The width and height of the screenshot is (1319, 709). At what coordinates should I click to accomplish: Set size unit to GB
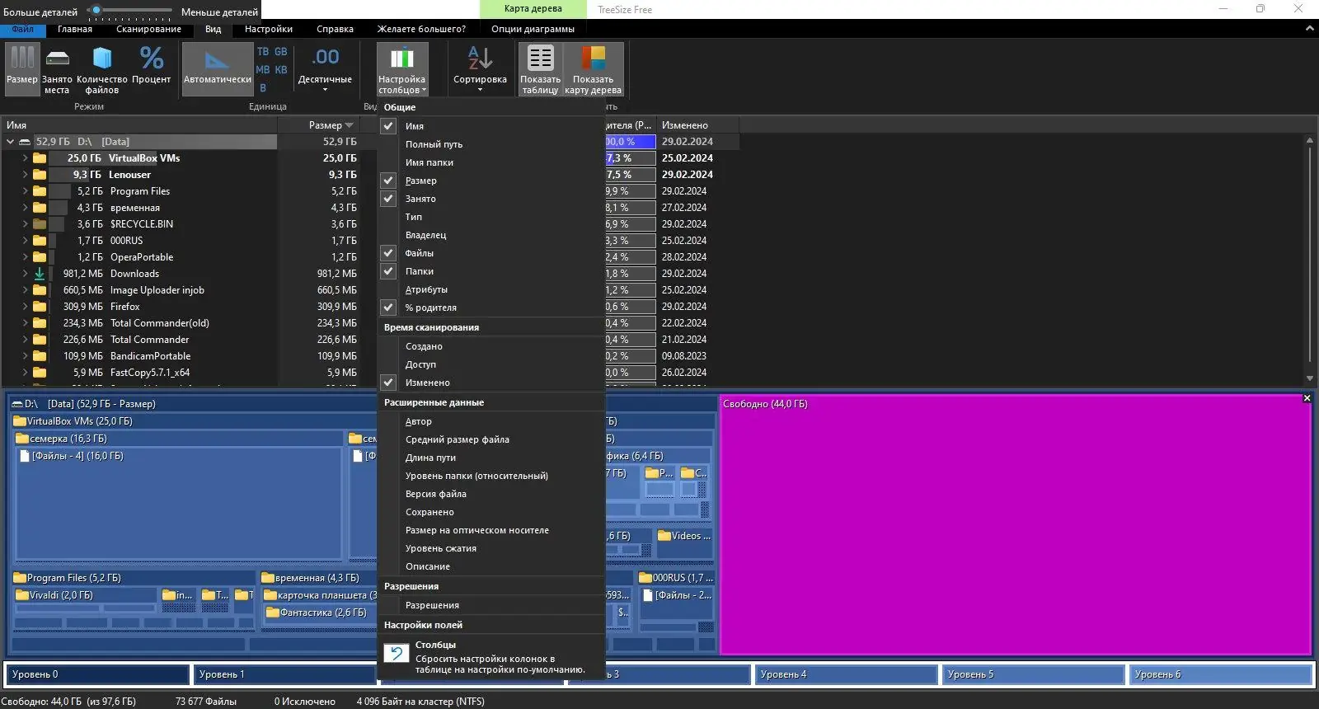[281, 51]
